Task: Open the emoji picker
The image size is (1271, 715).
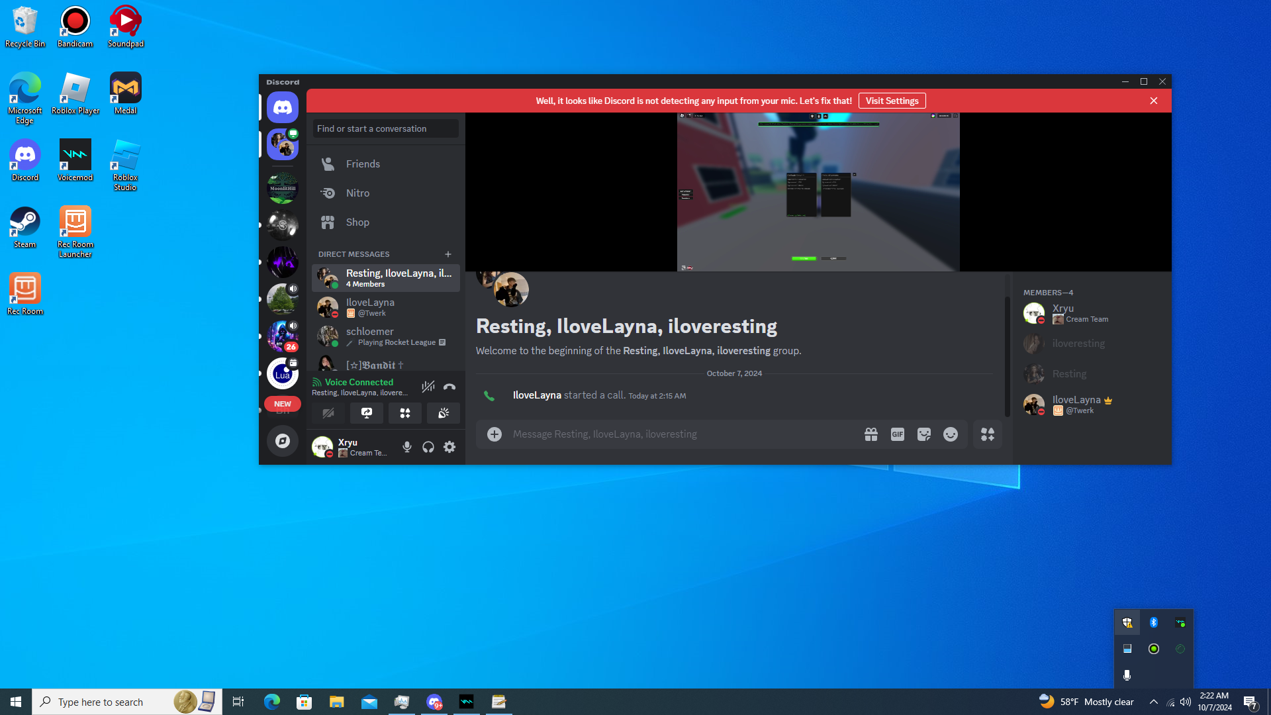Action: click(x=951, y=434)
